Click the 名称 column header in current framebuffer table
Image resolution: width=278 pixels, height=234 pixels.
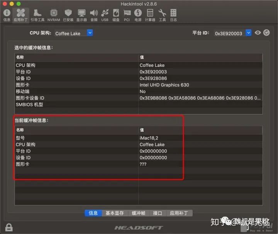point(76,130)
